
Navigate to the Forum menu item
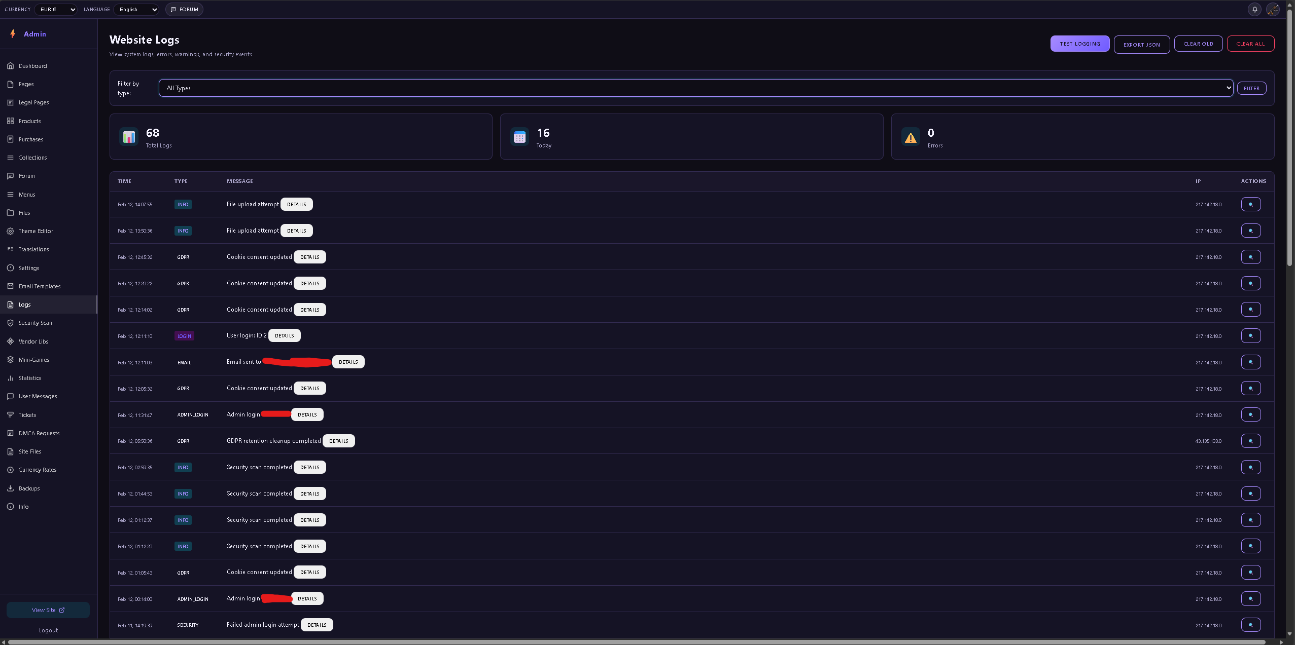click(x=26, y=176)
